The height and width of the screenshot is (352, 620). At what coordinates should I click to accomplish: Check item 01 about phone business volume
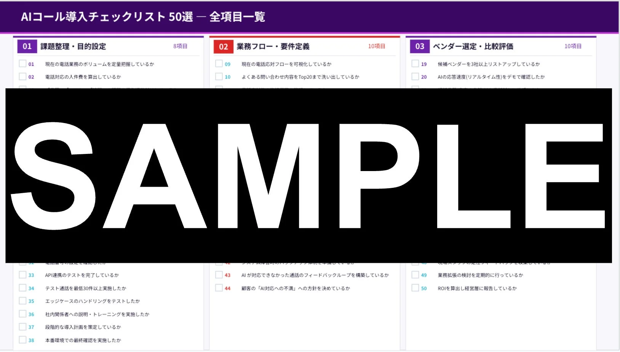coord(23,64)
